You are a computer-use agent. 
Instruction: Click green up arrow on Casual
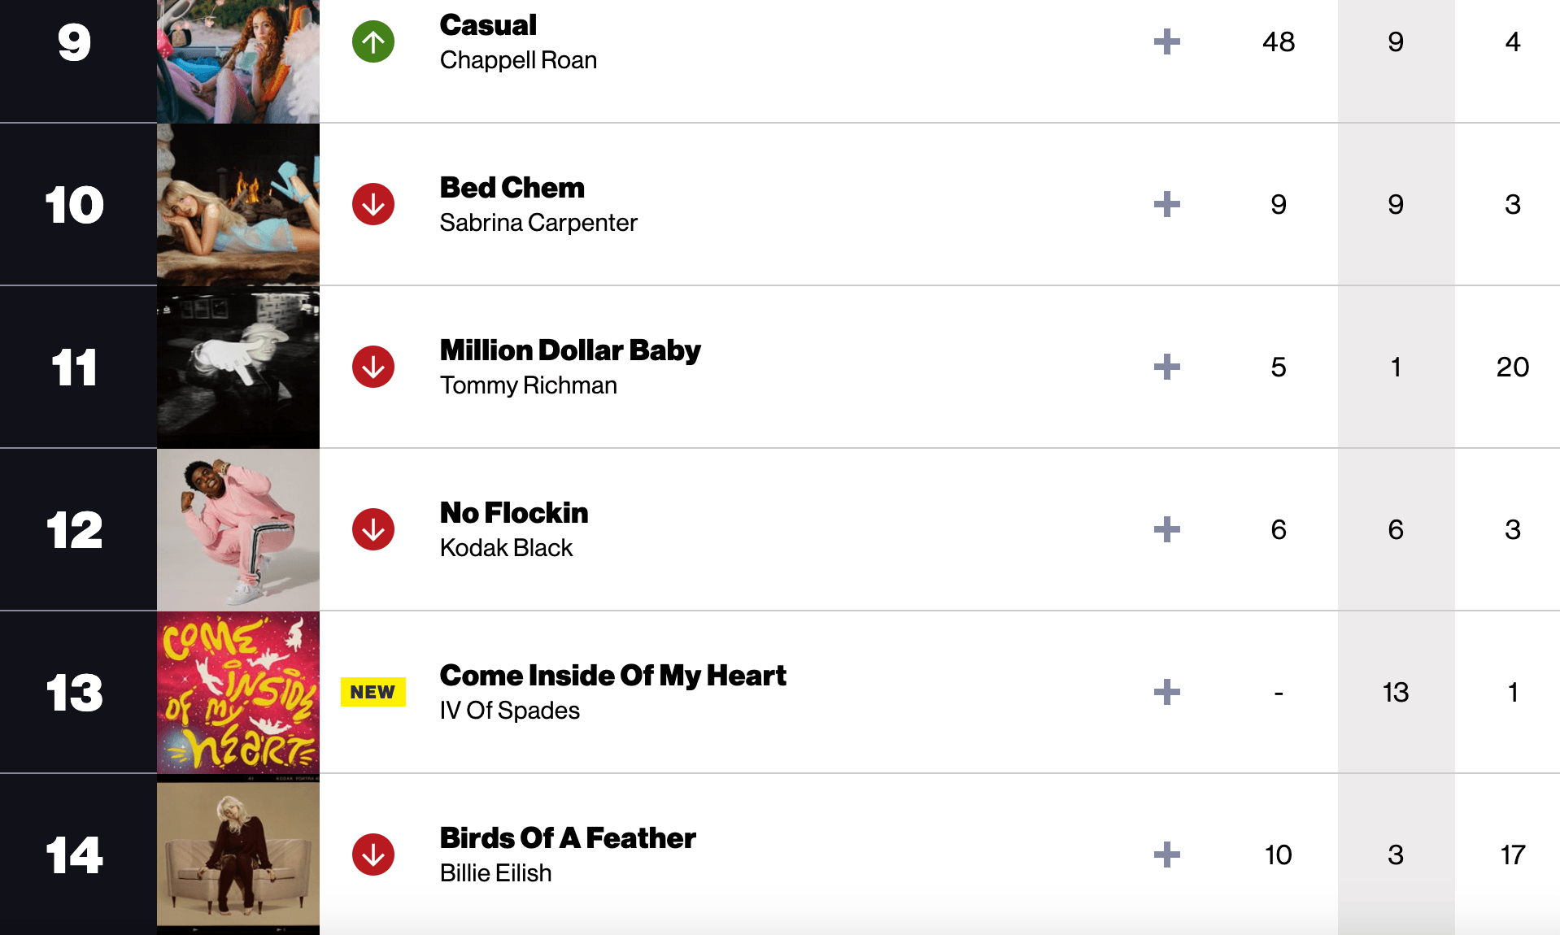pos(373,41)
